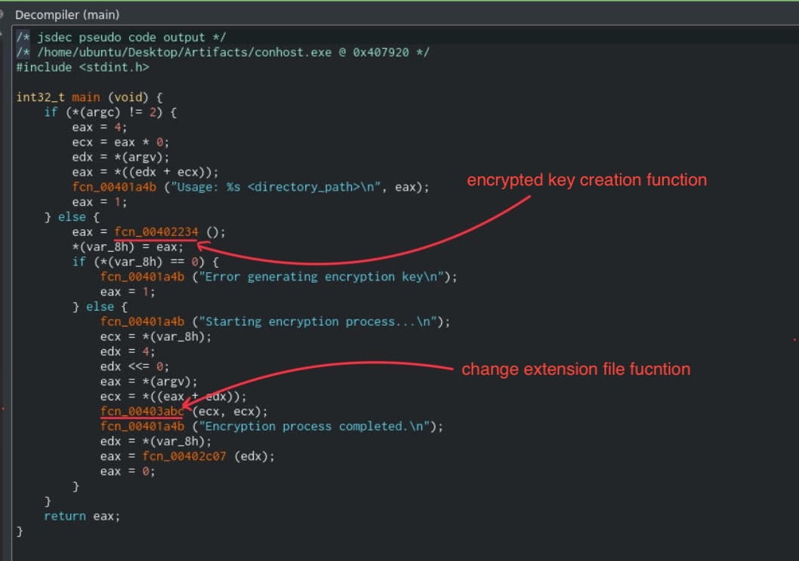Click fcn_00401a4b before "Starting encryption process"
The width and height of the screenshot is (799, 561).
click(x=141, y=321)
